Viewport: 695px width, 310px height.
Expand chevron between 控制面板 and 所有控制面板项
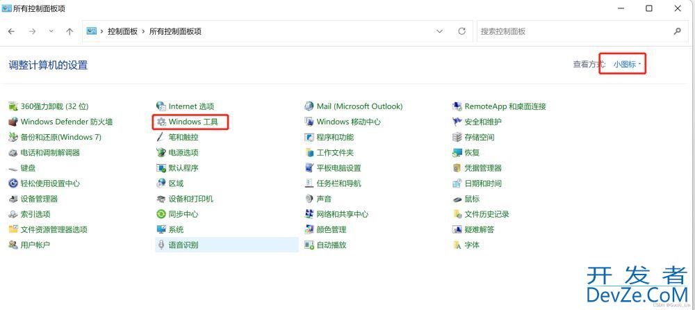(x=144, y=31)
